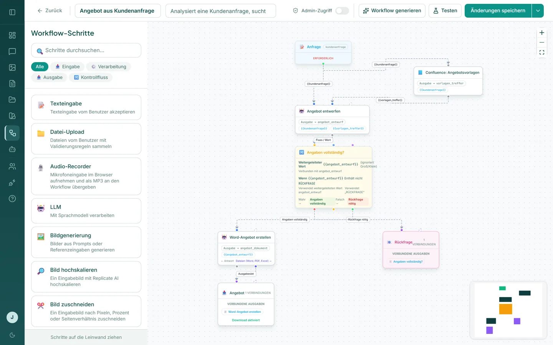Filter steps by Kontrollfluss
Viewport: 553px width, 345px height.
pos(91,77)
